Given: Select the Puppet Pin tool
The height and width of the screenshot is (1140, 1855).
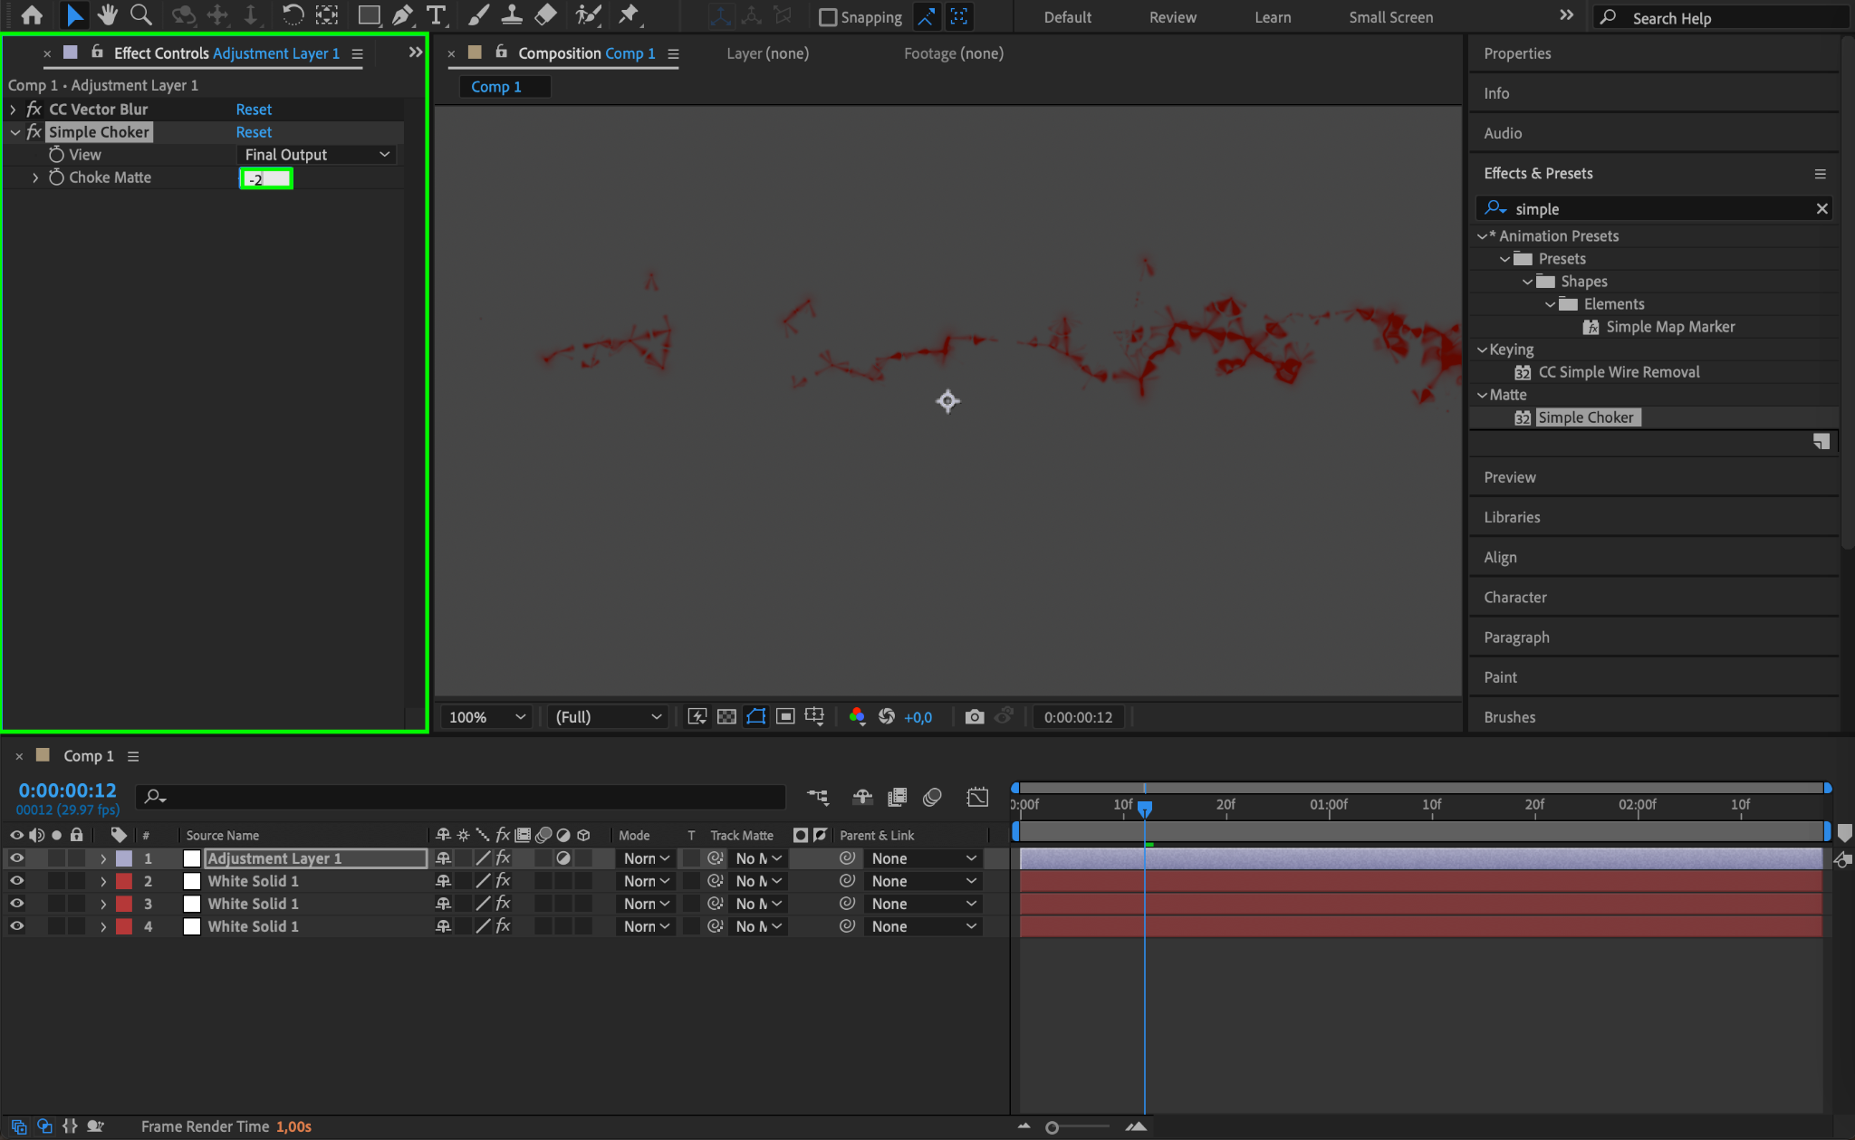Looking at the screenshot, I should coord(628,15).
